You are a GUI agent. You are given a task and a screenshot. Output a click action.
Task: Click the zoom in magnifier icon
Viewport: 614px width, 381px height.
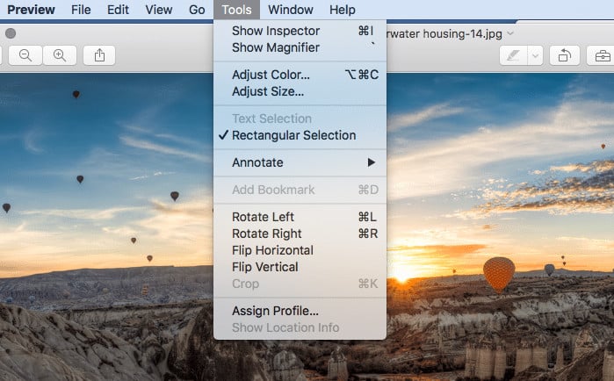(x=60, y=55)
